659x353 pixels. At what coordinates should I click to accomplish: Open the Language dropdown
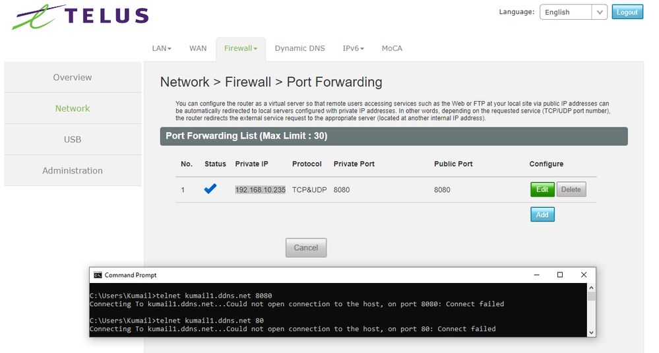573,13
